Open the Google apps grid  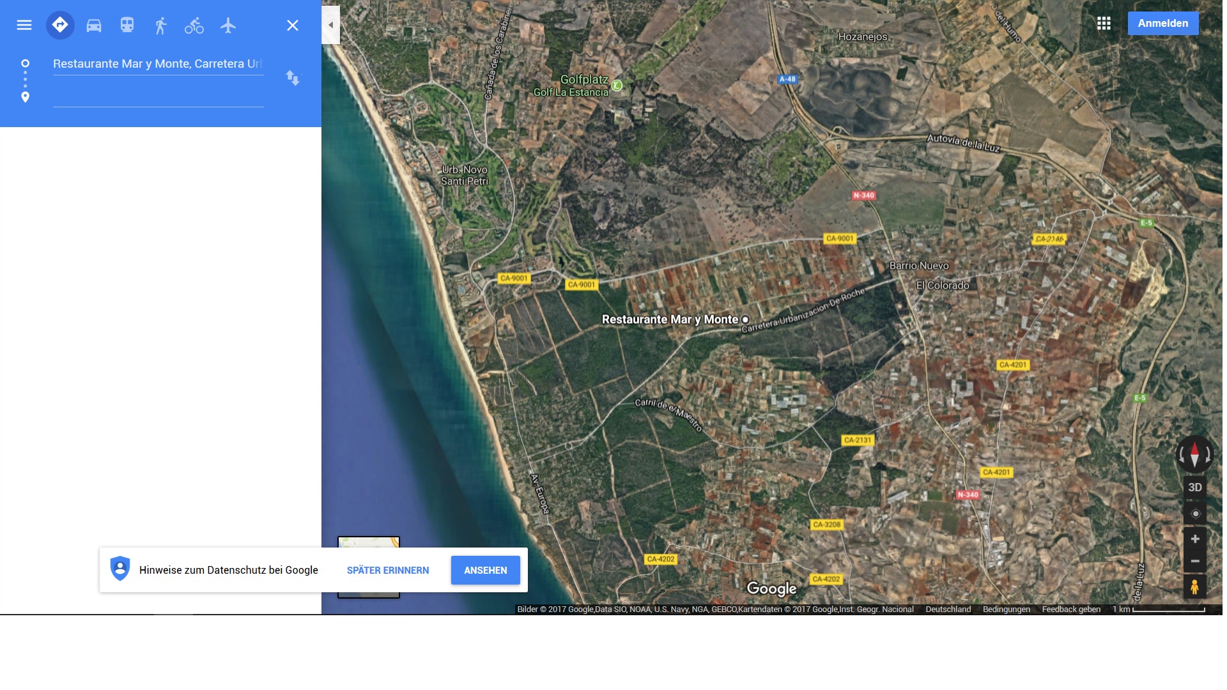click(1104, 24)
